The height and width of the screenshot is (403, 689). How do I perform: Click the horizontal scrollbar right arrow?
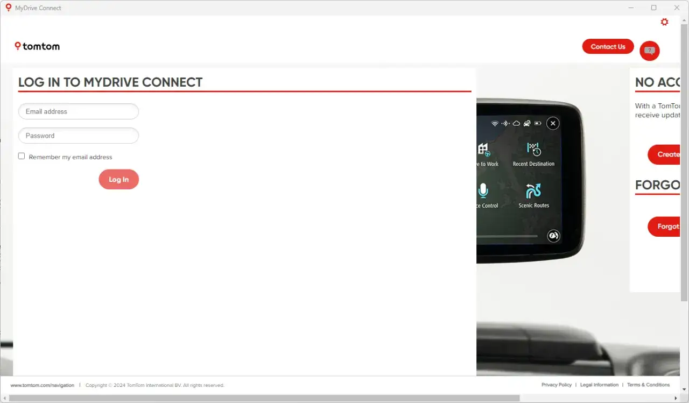tap(676, 398)
